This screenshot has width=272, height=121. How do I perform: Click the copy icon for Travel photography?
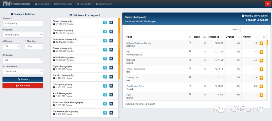pyautogui.click(x=105, y=23)
